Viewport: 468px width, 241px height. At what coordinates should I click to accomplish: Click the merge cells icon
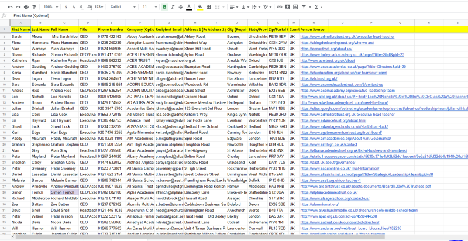(217, 7)
